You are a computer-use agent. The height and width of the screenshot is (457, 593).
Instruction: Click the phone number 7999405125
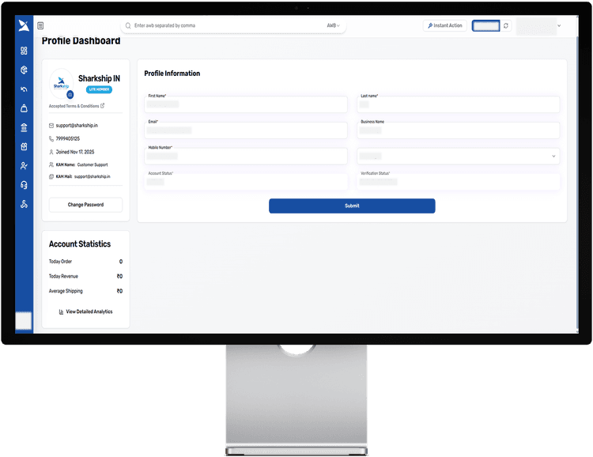click(68, 138)
